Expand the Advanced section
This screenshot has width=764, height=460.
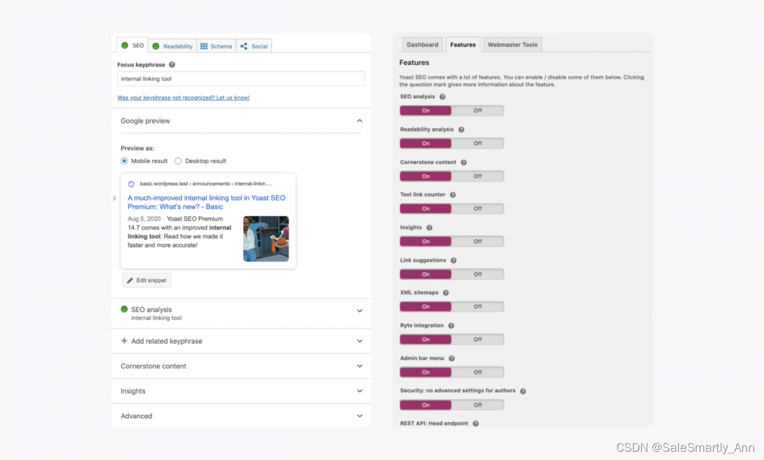pos(360,416)
